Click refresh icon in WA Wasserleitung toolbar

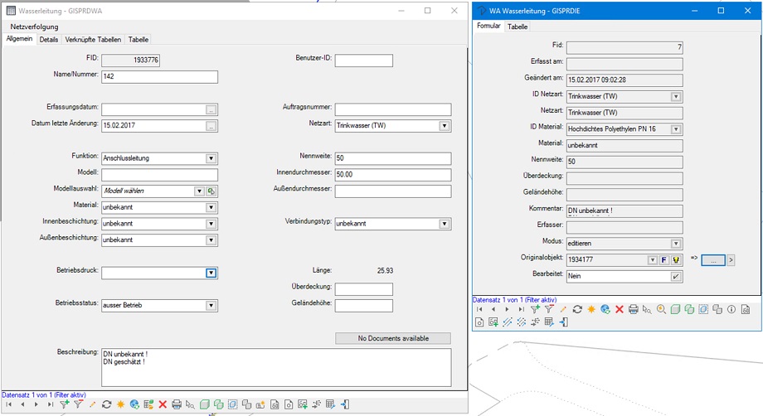pos(577,308)
